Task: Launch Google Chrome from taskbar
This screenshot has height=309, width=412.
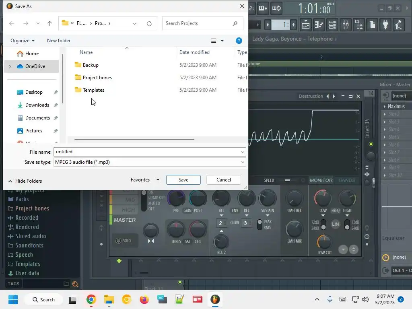Action: pyautogui.click(x=91, y=299)
